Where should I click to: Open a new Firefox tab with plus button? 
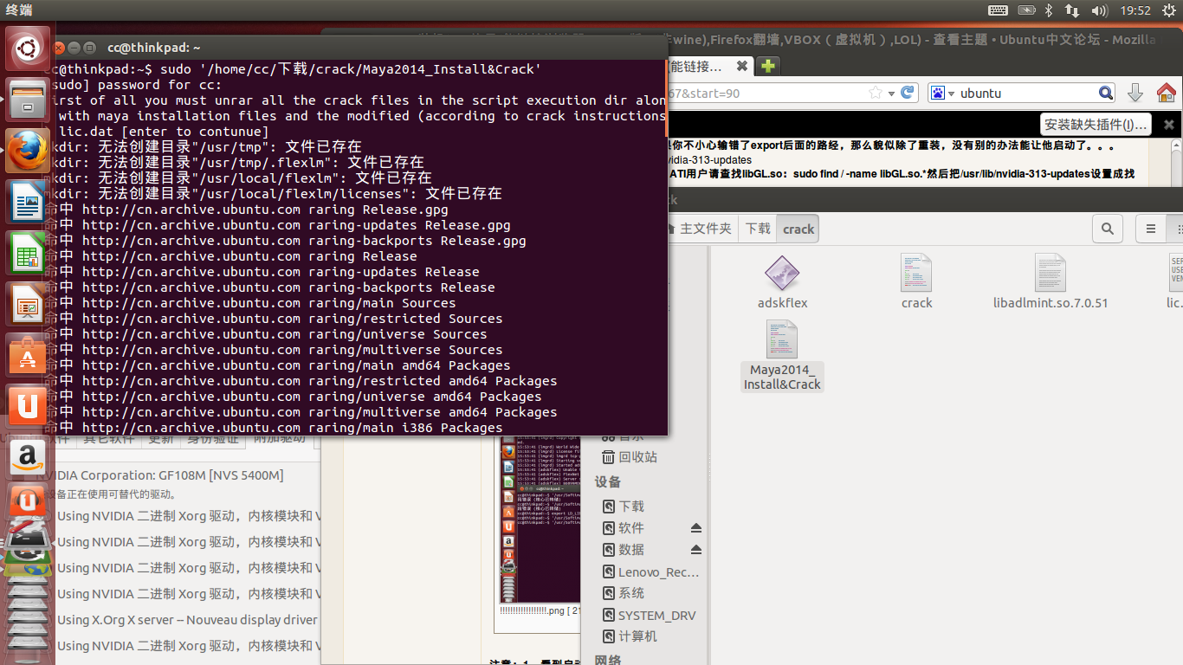pos(768,66)
